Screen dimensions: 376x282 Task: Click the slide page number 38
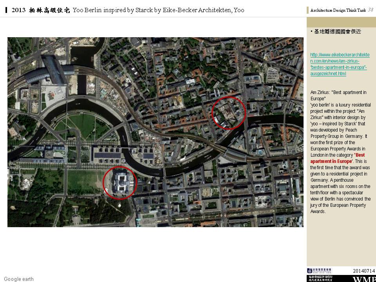pyautogui.click(x=371, y=9)
